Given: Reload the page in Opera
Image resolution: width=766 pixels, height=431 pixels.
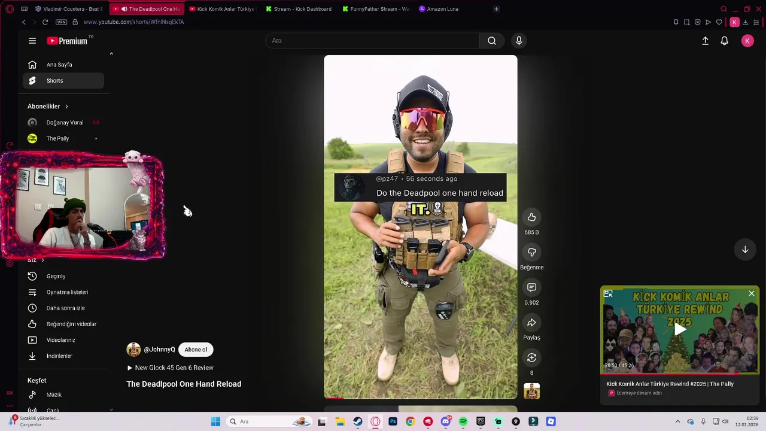Looking at the screenshot, I should coord(45,22).
